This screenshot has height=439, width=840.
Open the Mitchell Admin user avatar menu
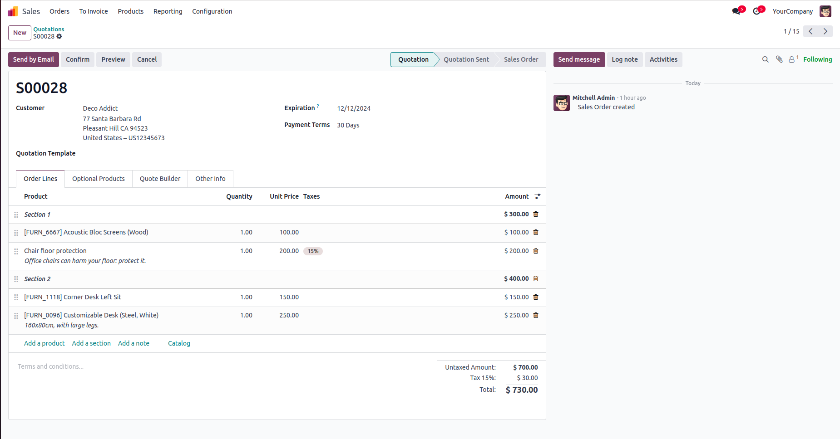(x=825, y=11)
